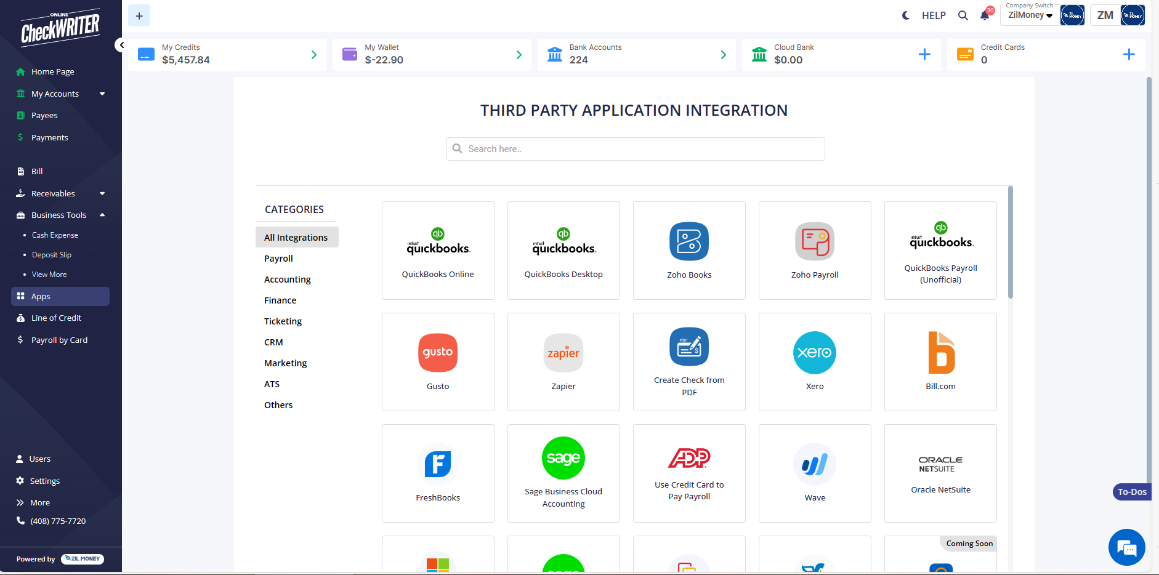The width and height of the screenshot is (1159, 575).
Task: Open the To-Dos side button
Action: pyautogui.click(x=1132, y=492)
